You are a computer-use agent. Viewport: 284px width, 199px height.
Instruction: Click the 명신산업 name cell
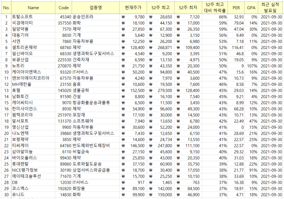pyautogui.click(x=33, y=127)
